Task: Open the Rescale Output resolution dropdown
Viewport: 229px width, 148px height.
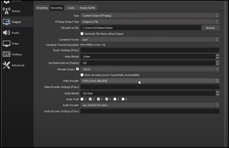Action: tap(150, 69)
